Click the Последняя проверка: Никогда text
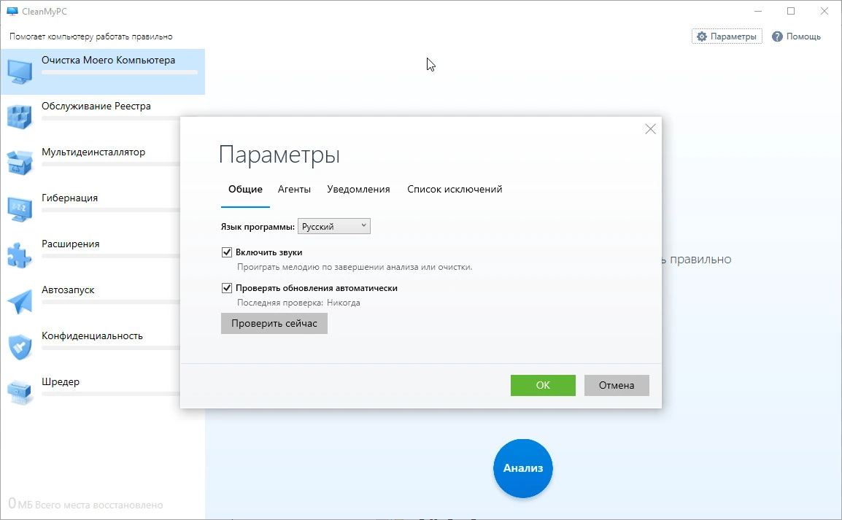The image size is (842, 520). pos(298,303)
